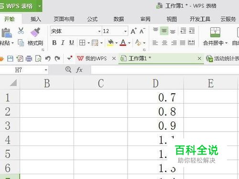Apply red font color A
This screenshot has width=239, height=179.
point(123,43)
